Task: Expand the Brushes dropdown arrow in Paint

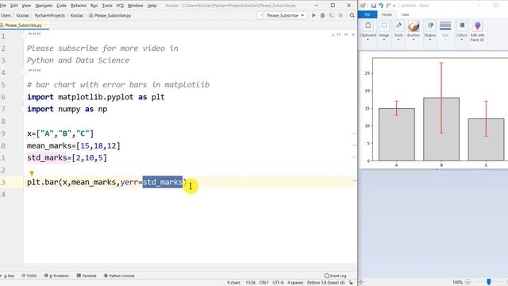Action: (414, 40)
